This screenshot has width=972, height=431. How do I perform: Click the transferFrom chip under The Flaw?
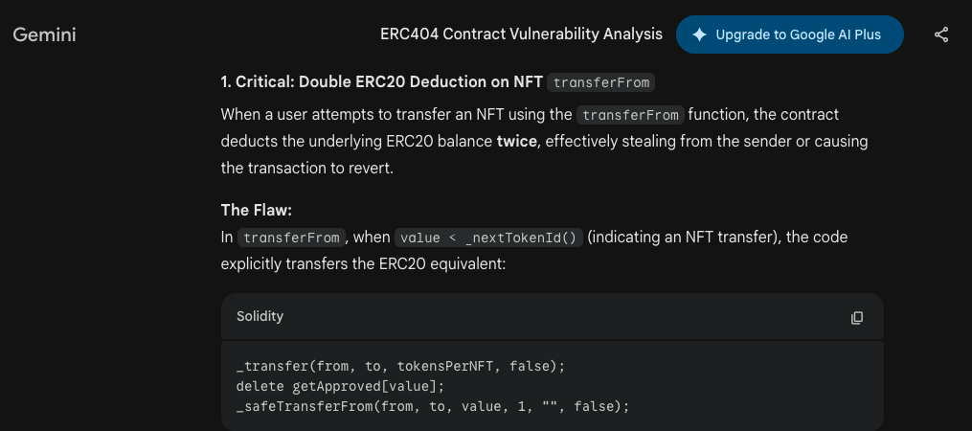pyautogui.click(x=292, y=238)
